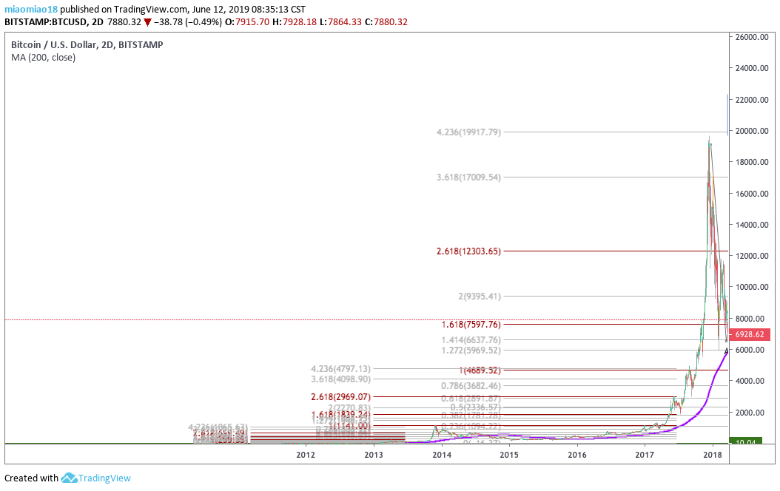Viewport: 780px width, 491px height.
Task: Select the MA (200, close) indicator label
Action: coord(43,58)
